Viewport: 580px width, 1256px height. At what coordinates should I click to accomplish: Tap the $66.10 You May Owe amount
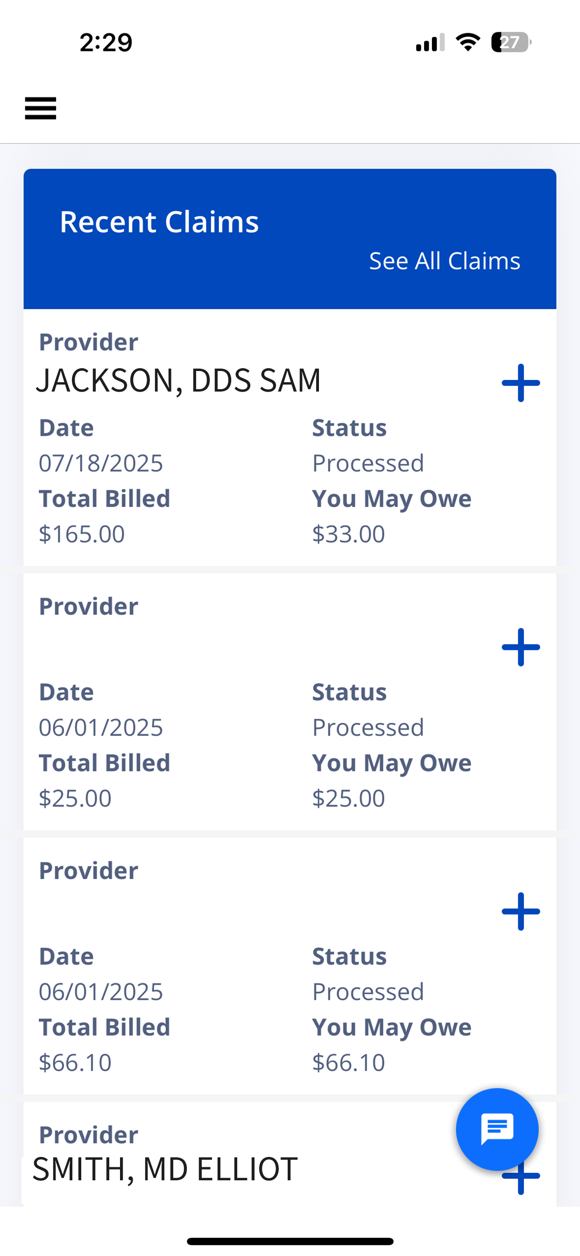coord(348,1063)
